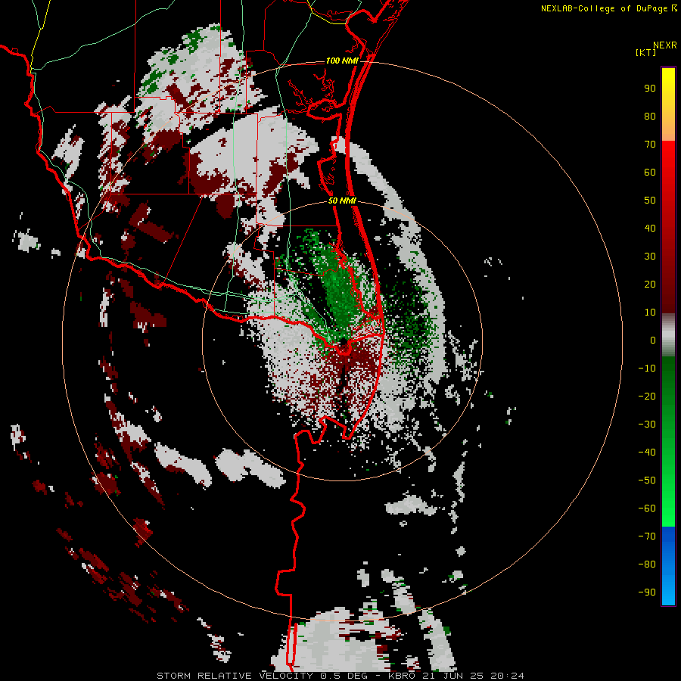The width and height of the screenshot is (681, 681).
Task: Click the 80 value on velocity scale
Action: pyautogui.click(x=650, y=117)
